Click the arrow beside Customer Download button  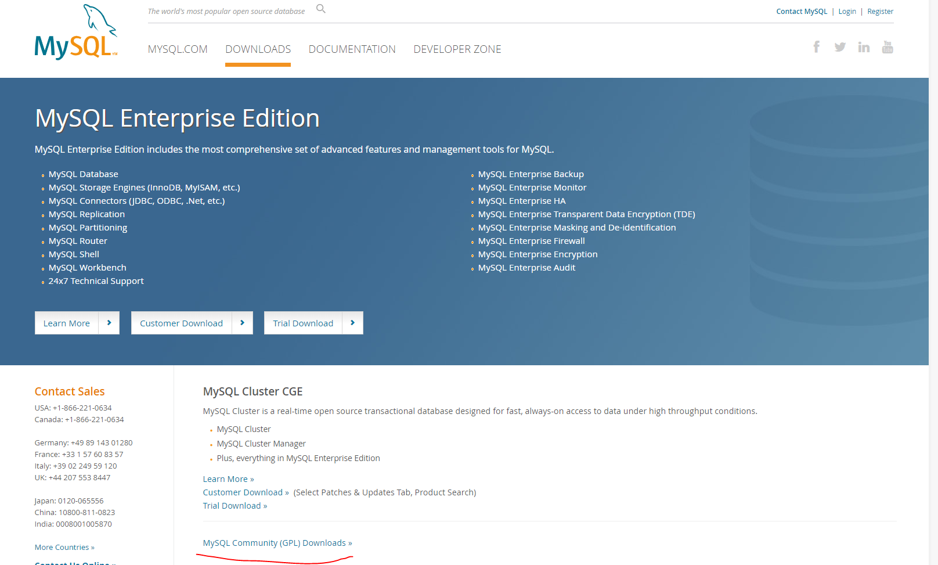pos(243,323)
